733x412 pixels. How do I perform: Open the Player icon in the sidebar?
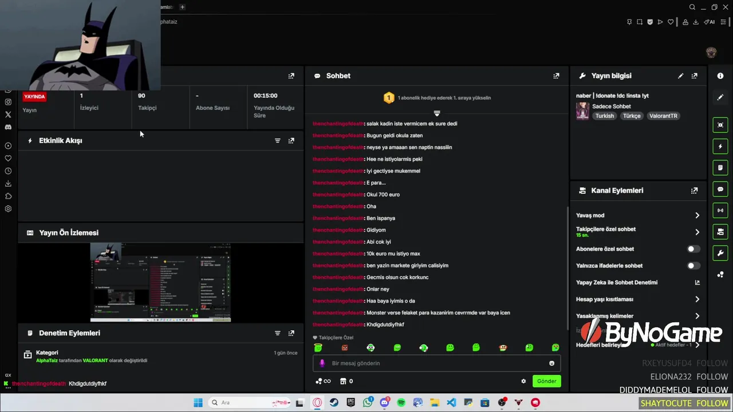coord(8,146)
